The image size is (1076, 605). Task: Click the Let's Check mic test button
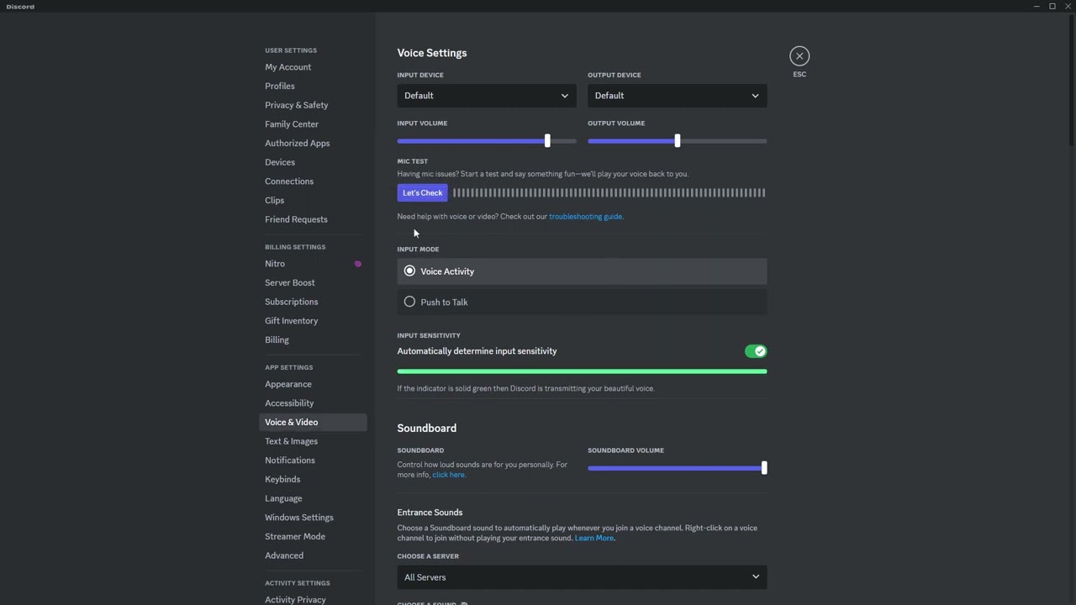(x=422, y=193)
